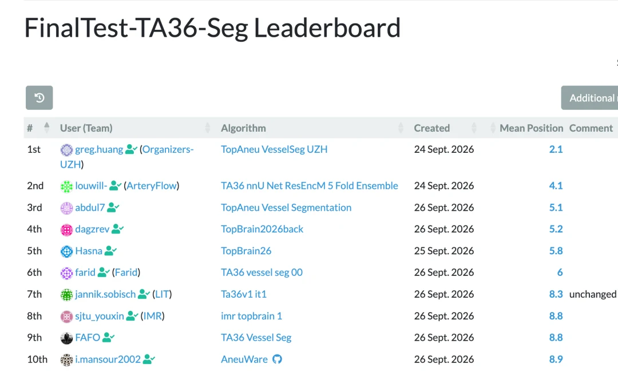Viewport: 618px width, 379px height.
Task: Click verified badge next to i.mansour2002
Action: tap(149, 360)
